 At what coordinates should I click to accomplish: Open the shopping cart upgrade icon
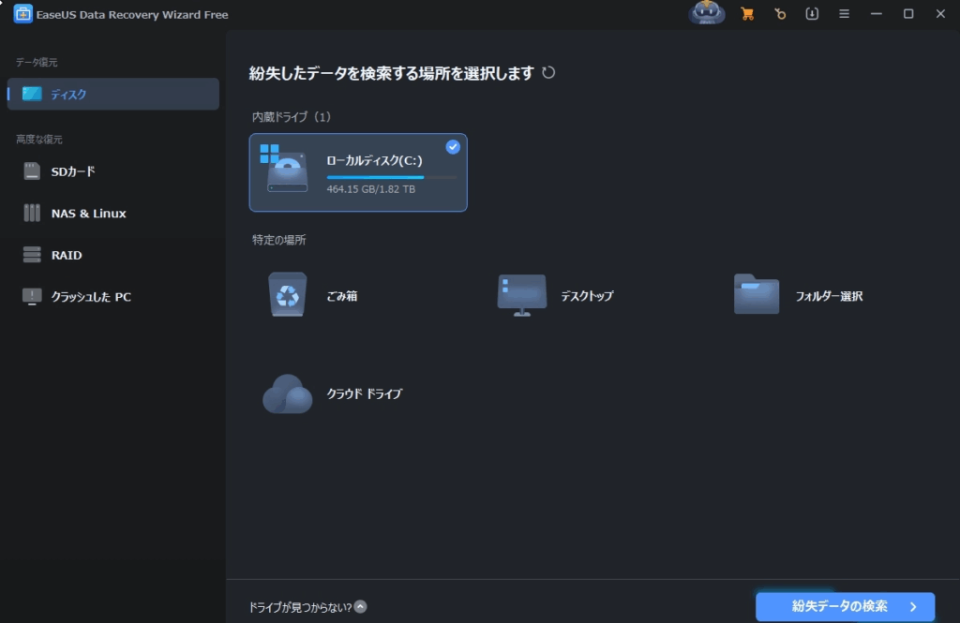[747, 13]
